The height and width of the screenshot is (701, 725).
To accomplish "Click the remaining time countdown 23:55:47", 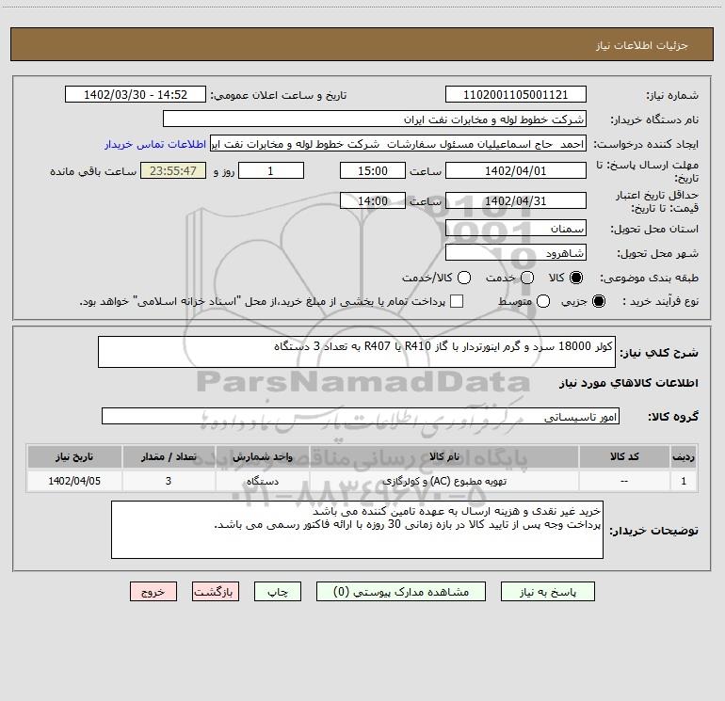I will click(173, 171).
